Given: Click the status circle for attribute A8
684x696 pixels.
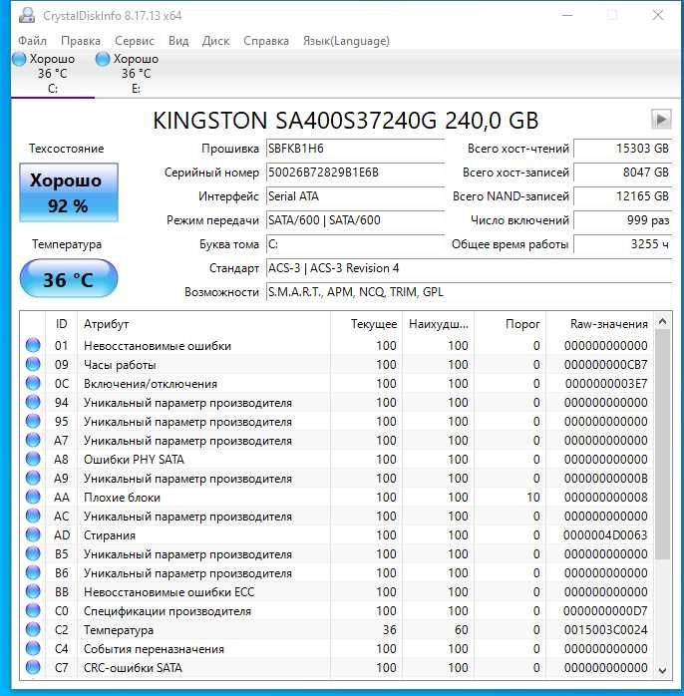Looking at the screenshot, I should point(33,459).
